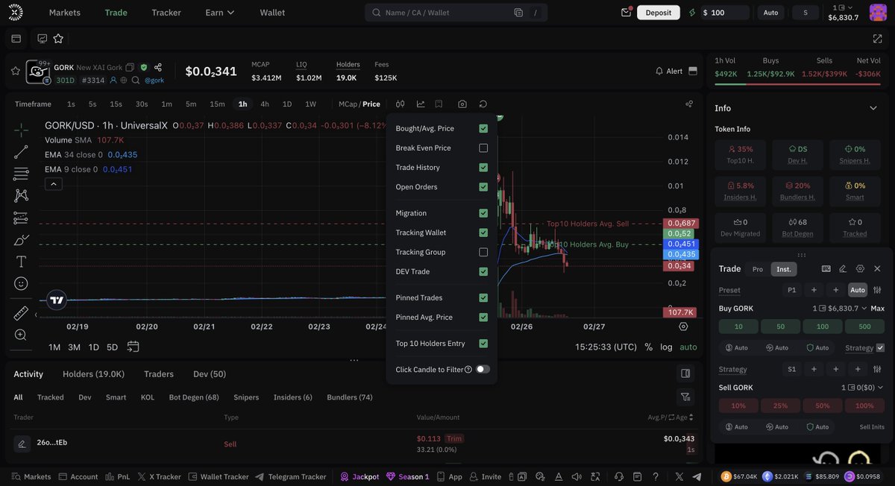This screenshot has width=895, height=486.
Task: Toggle log scale on chart
Action: pyautogui.click(x=666, y=347)
